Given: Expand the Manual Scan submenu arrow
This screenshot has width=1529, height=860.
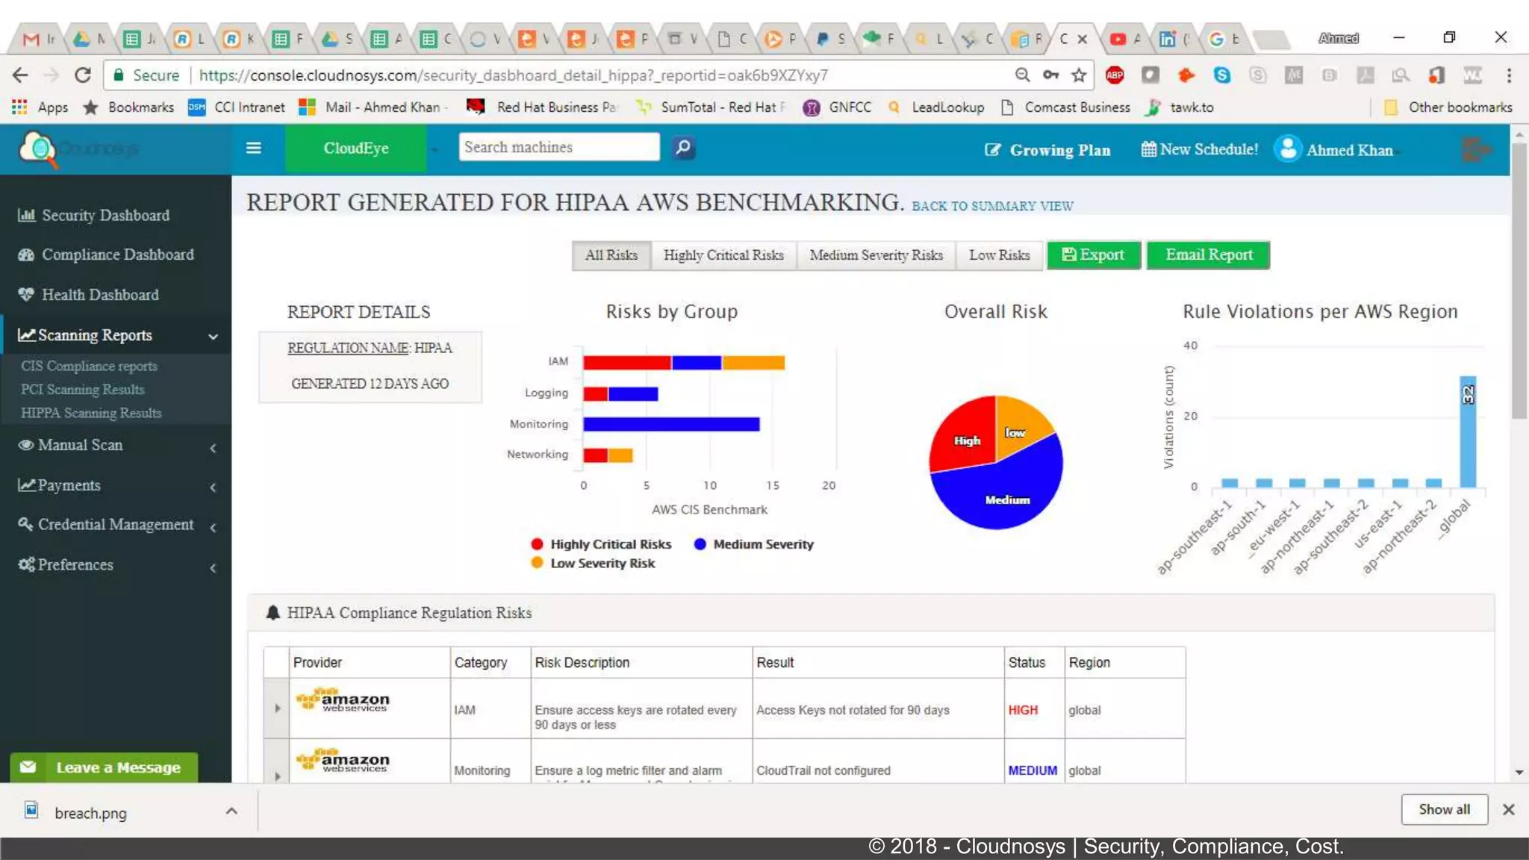Looking at the screenshot, I should tap(214, 447).
